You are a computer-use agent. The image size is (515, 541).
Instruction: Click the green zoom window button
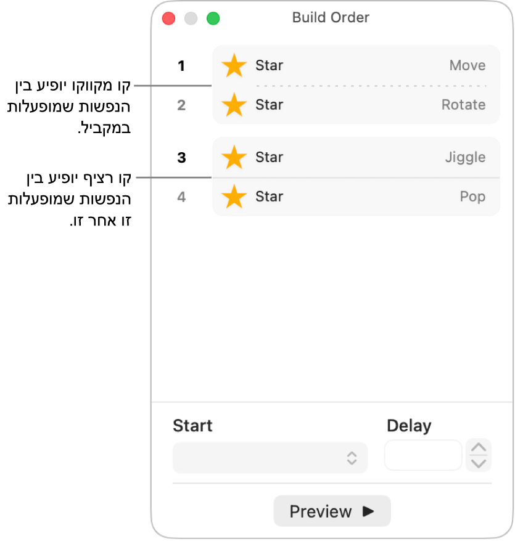(x=213, y=18)
